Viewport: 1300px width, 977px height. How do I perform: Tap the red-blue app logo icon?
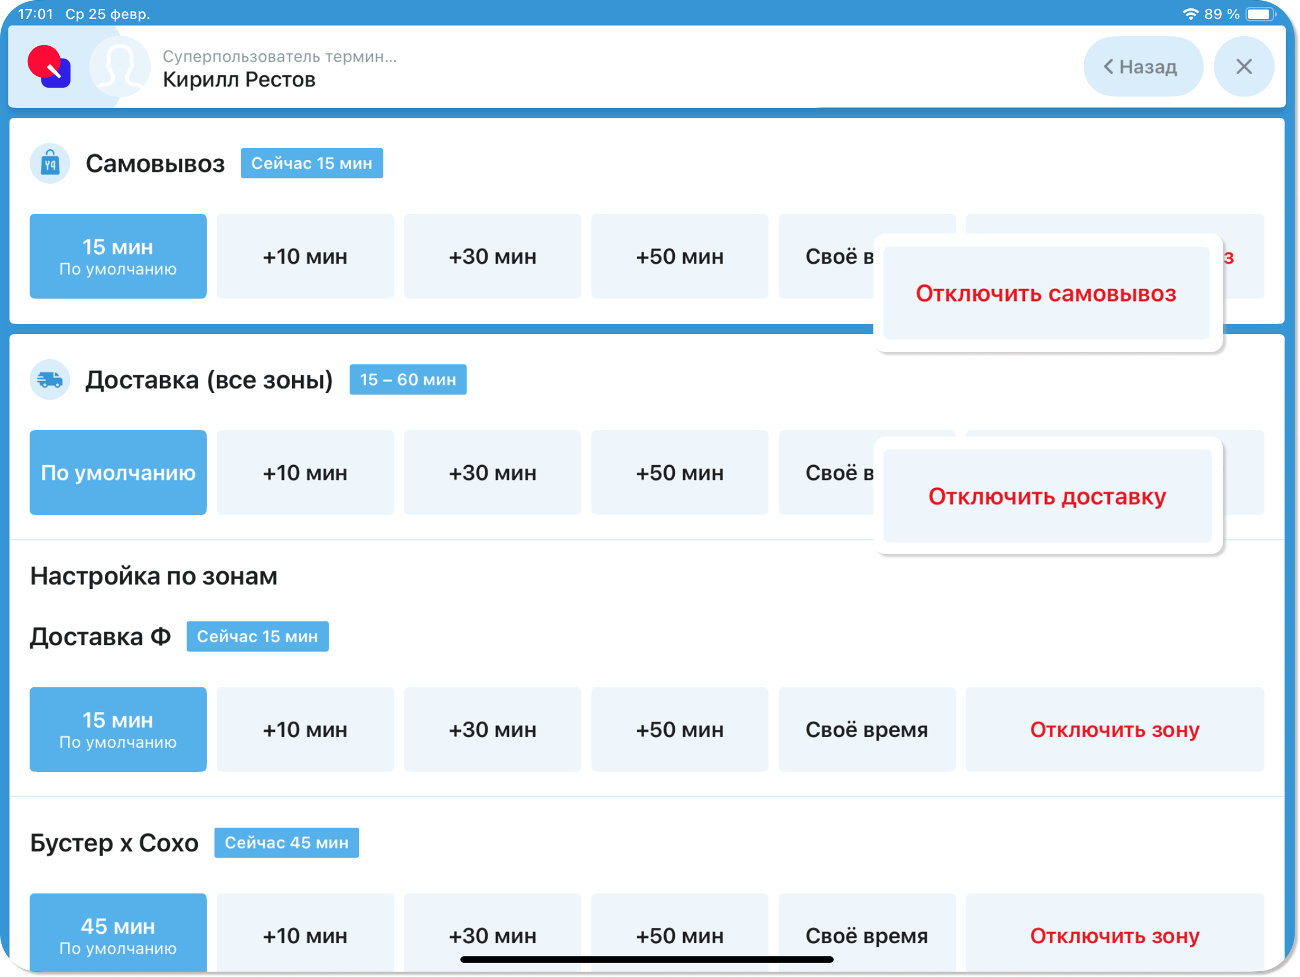coord(49,66)
